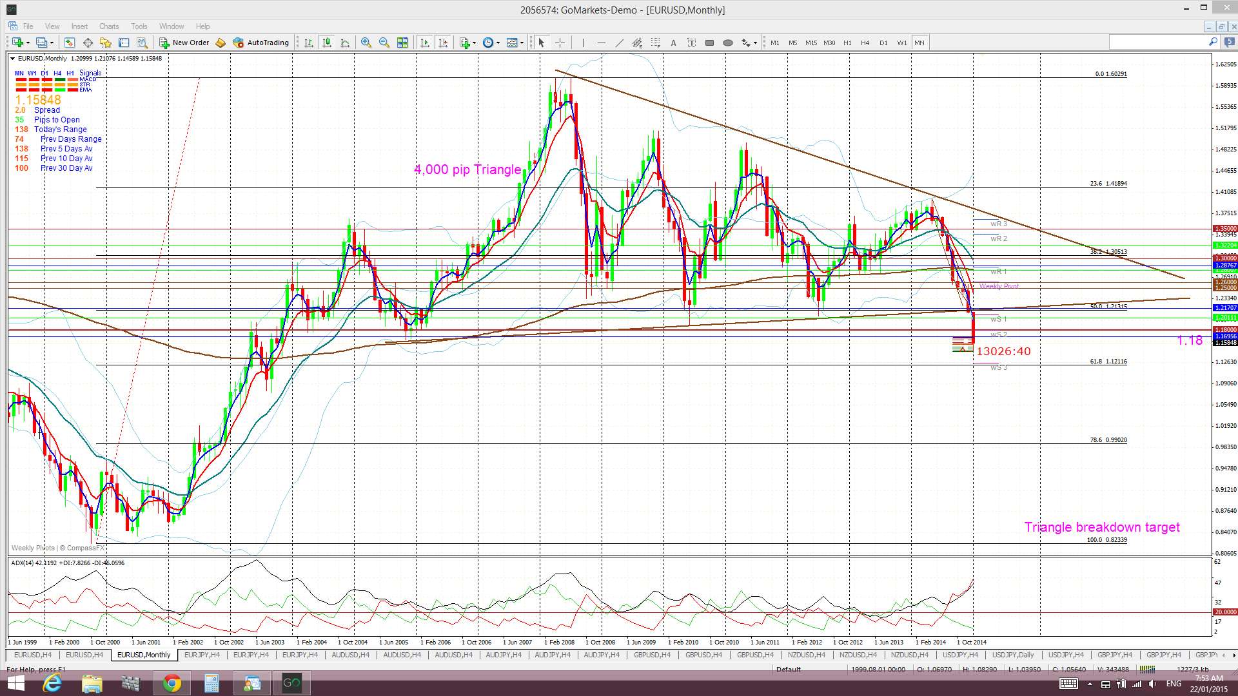
Task: Switch chart to H4 timeframe
Action: coord(865,43)
